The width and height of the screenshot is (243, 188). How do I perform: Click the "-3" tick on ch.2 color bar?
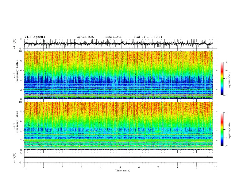tap(226, 113)
